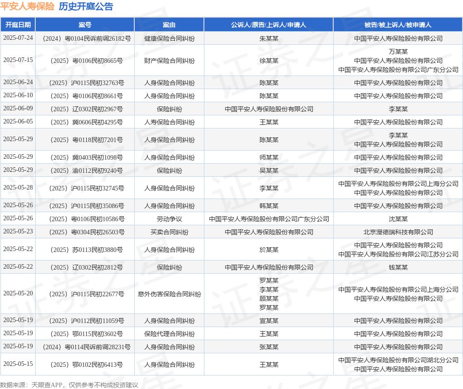Select defendant name 万某某
The image size is (463, 389).
[x=398, y=52]
